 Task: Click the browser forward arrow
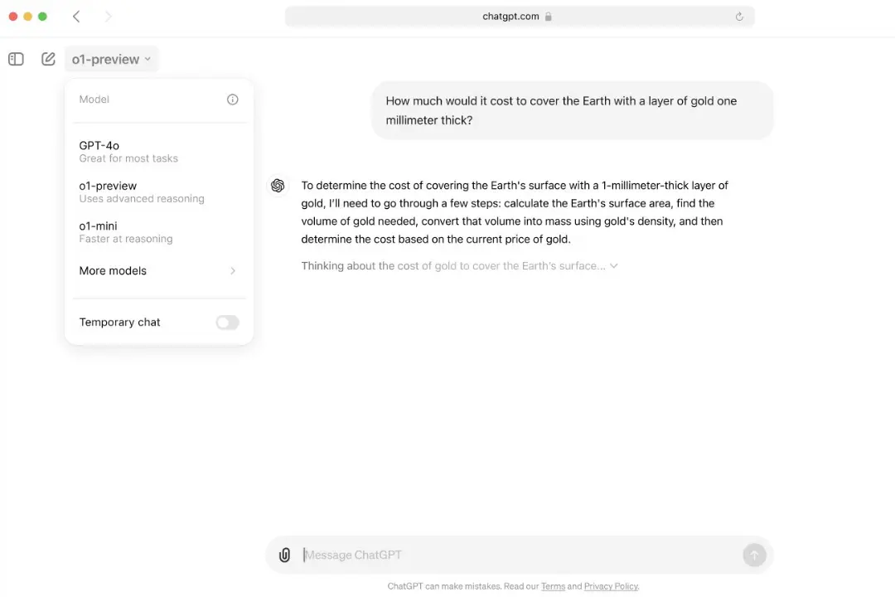point(108,17)
